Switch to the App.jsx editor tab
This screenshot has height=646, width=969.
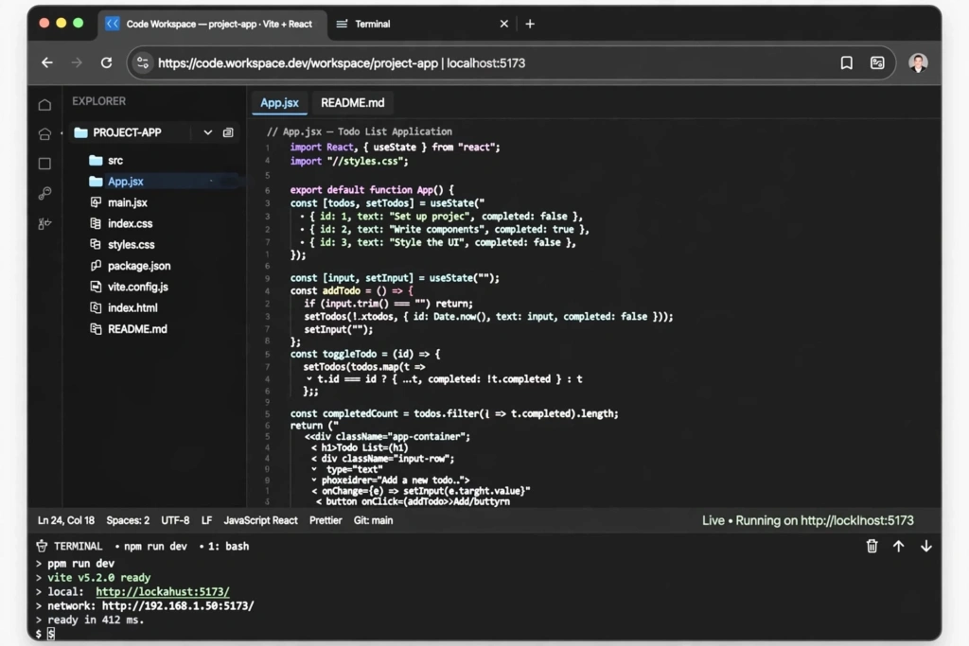[279, 102]
